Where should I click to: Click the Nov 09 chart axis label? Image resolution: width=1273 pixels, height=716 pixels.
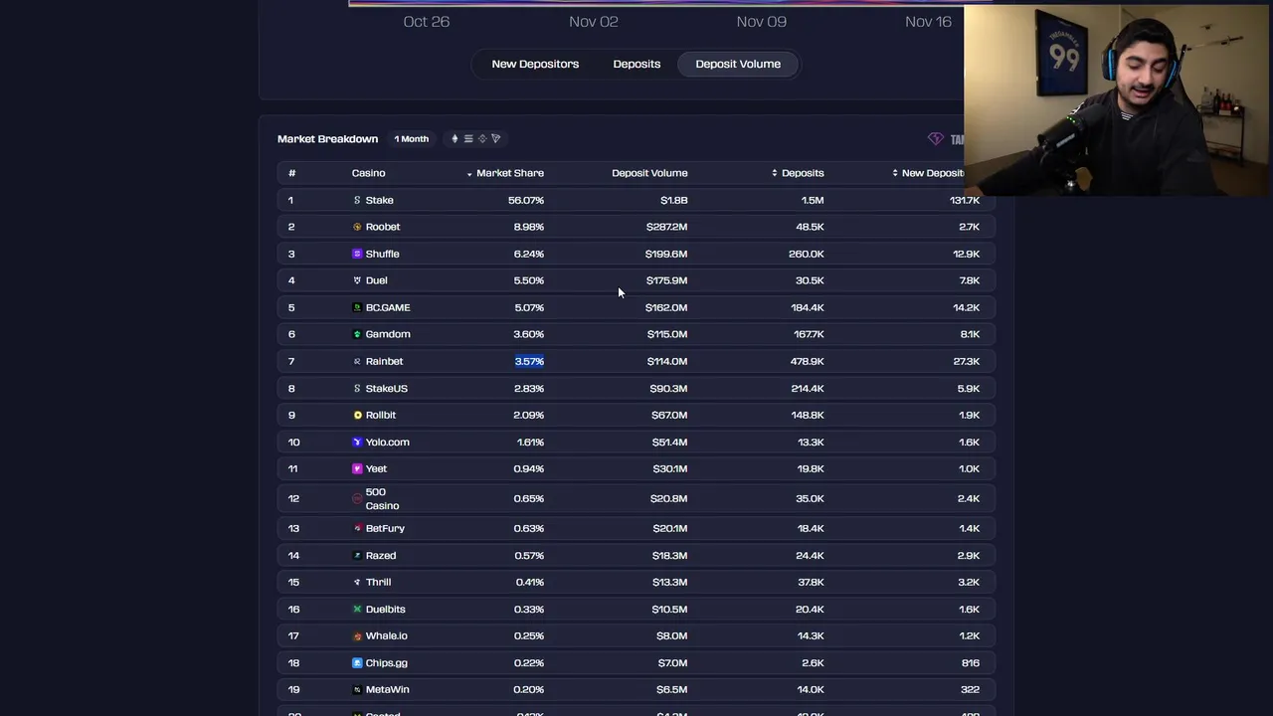pyautogui.click(x=761, y=21)
